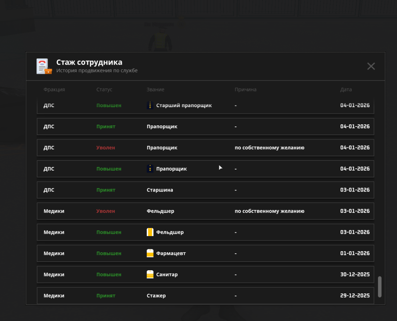Click the Прапорщик promoted rank insignia icon
The height and width of the screenshot is (321, 397).
click(150, 169)
